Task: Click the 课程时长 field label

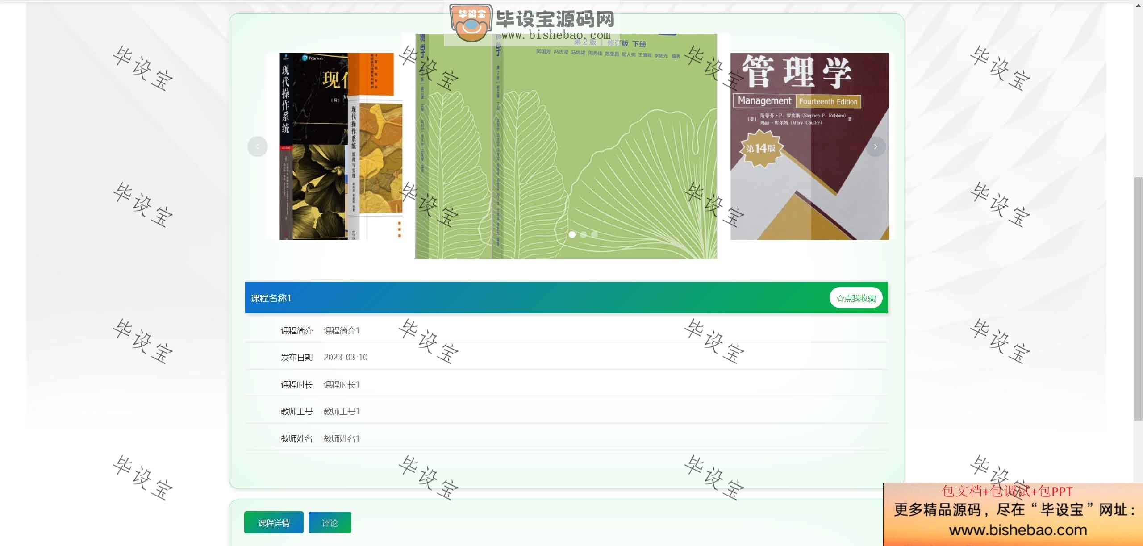Action: [x=297, y=385]
